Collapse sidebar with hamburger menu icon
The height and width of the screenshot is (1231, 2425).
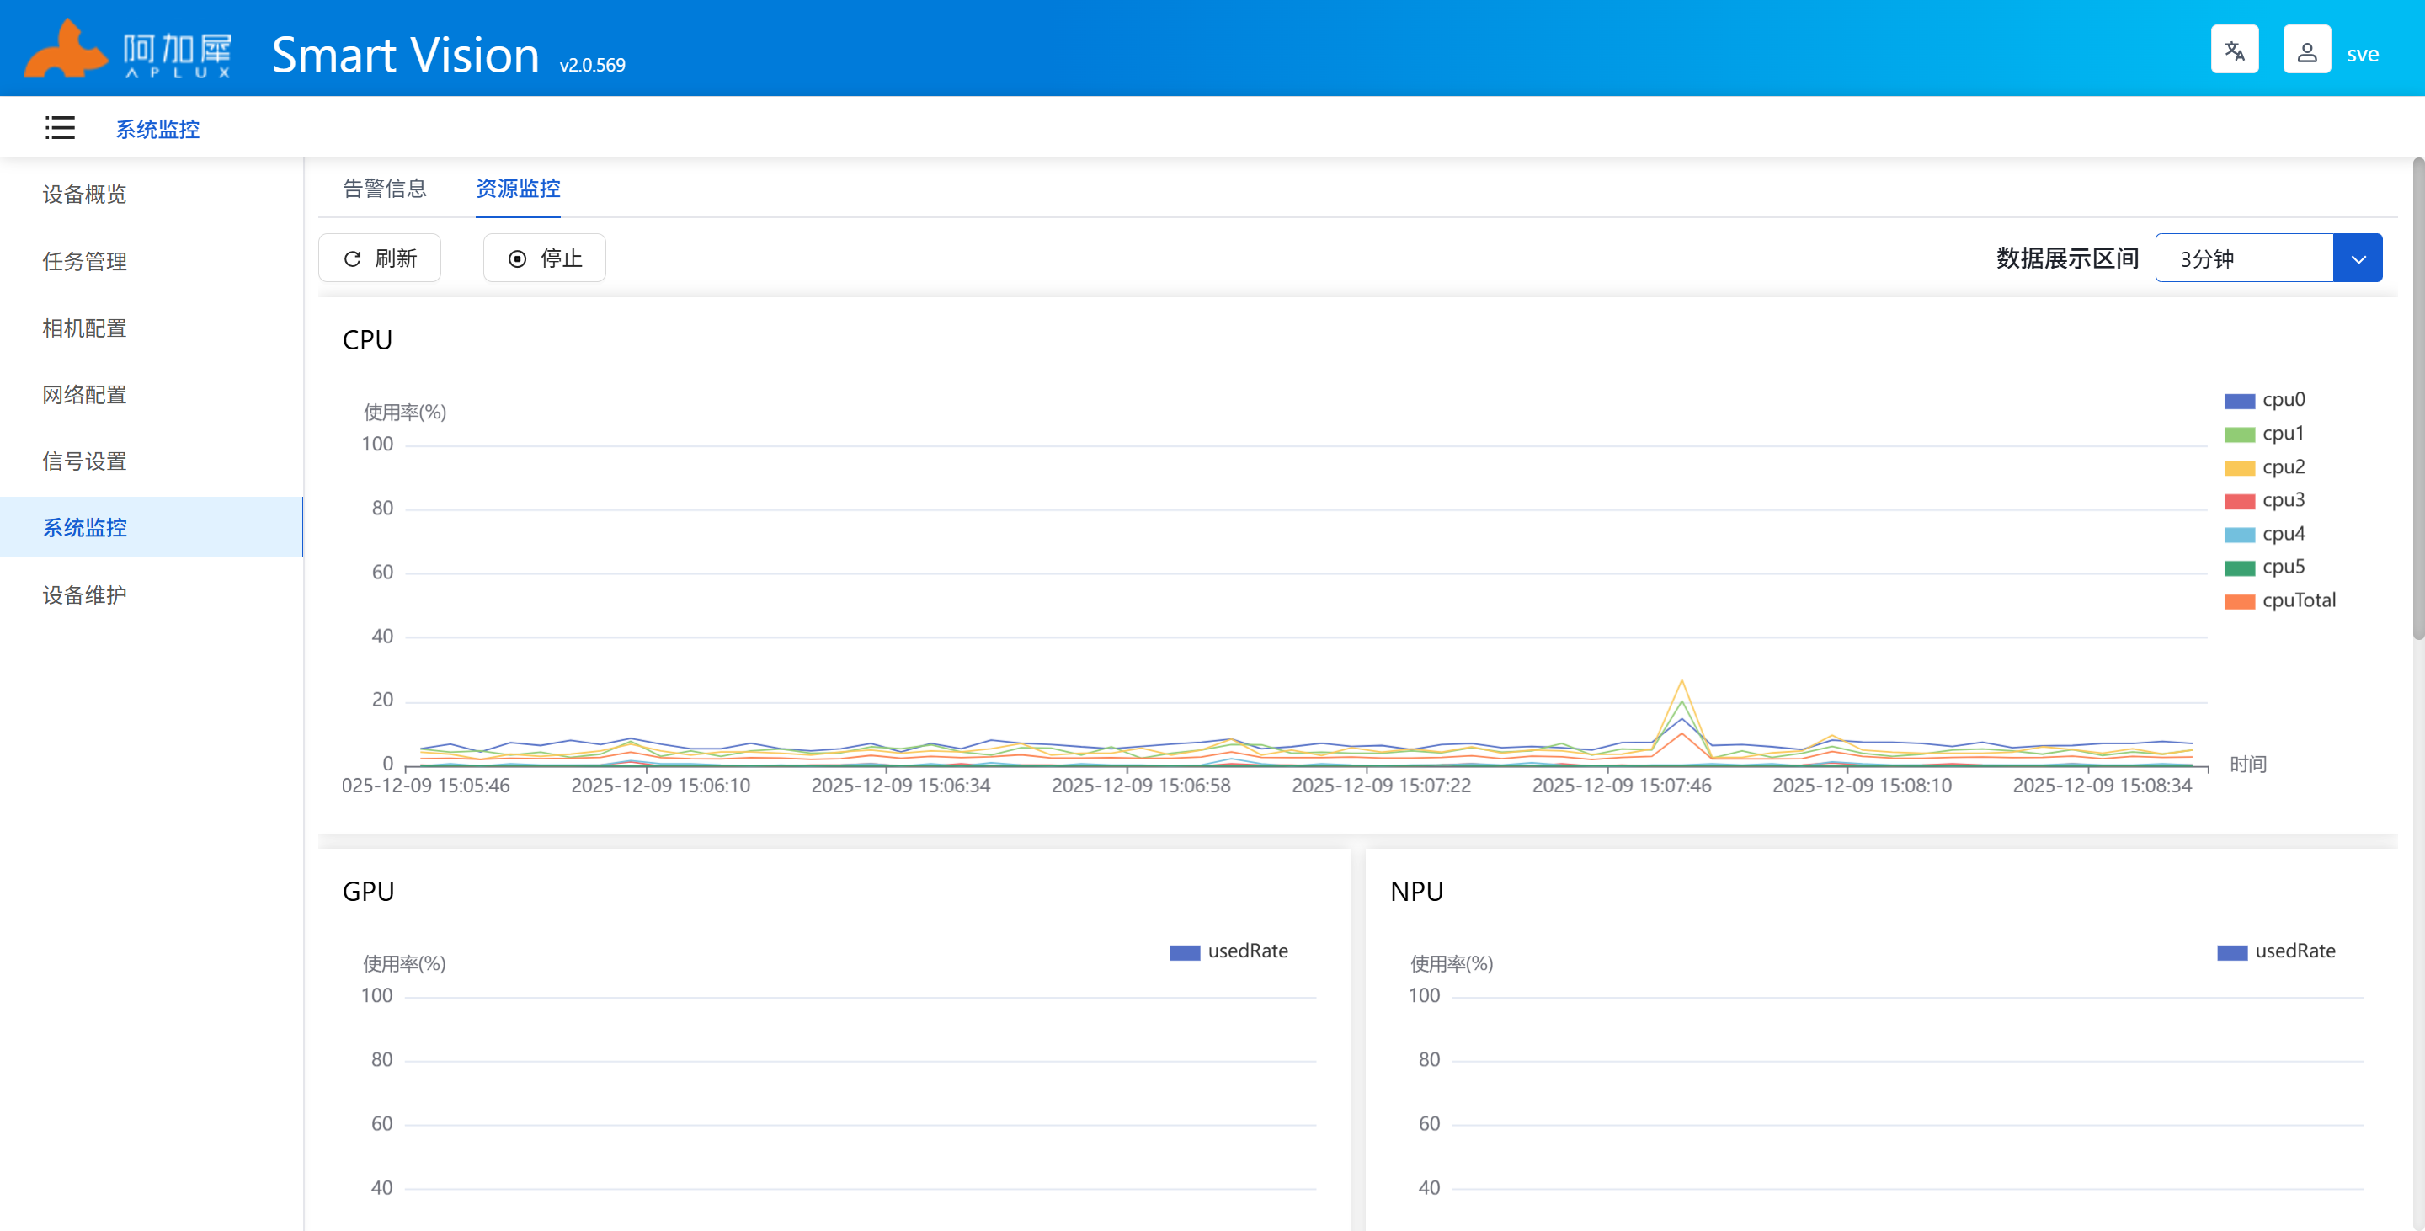(x=59, y=128)
